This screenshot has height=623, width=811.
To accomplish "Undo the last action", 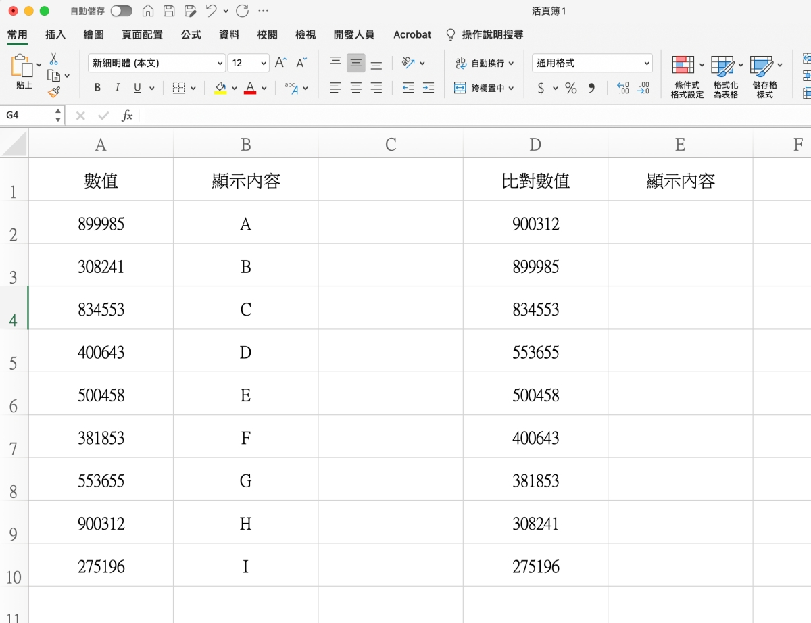I will (212, 11).
